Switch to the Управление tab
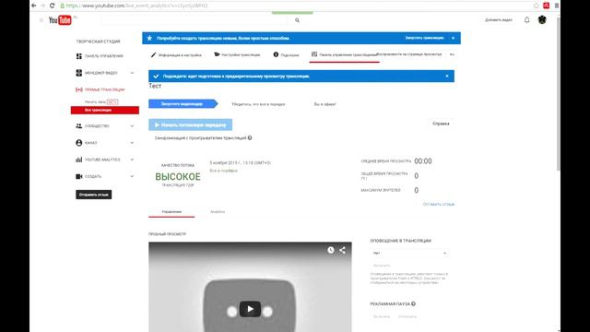The image size is (590, 332). tap(171, 212)
